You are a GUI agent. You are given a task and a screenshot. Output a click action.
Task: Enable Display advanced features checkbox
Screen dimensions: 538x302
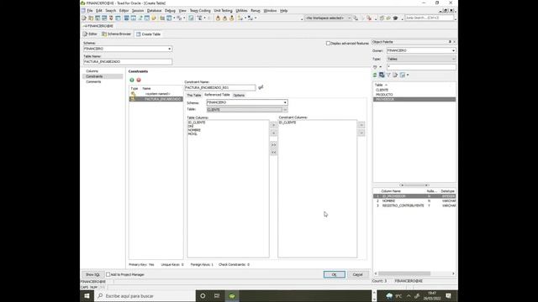click(x=328, y=44)
